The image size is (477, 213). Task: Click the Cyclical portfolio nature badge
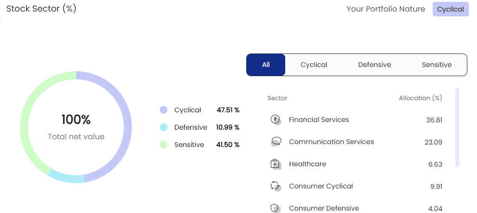(450, 10)
